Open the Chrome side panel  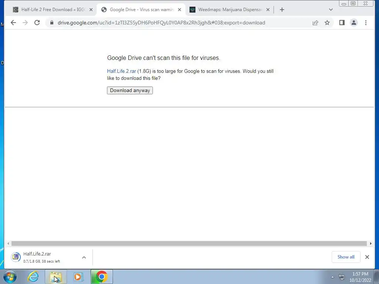coord(342,23)
